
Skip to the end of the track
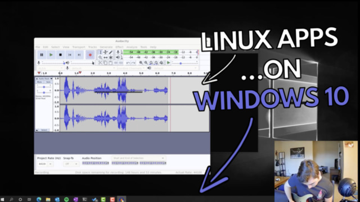[79, 55]
